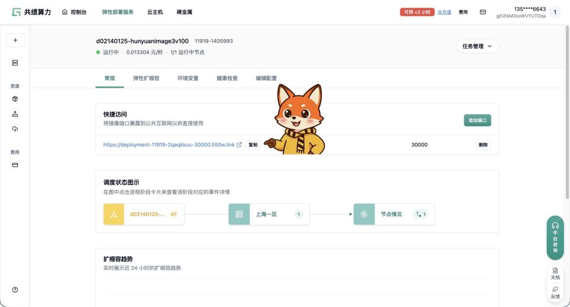Expand the 任务管理 dropdown

coord(477,46)
